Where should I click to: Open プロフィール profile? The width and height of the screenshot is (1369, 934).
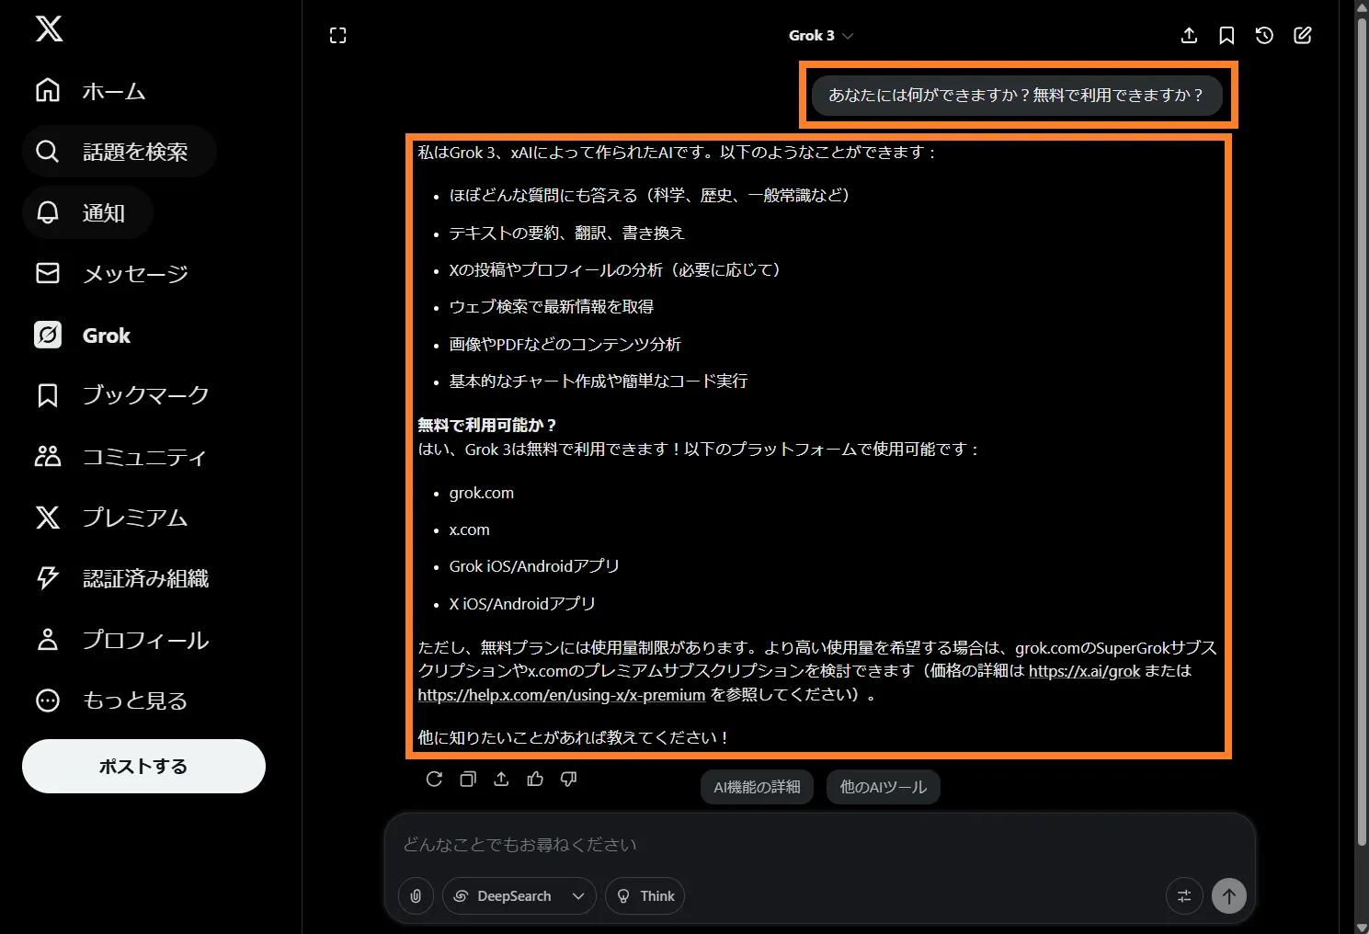(122, 640)
